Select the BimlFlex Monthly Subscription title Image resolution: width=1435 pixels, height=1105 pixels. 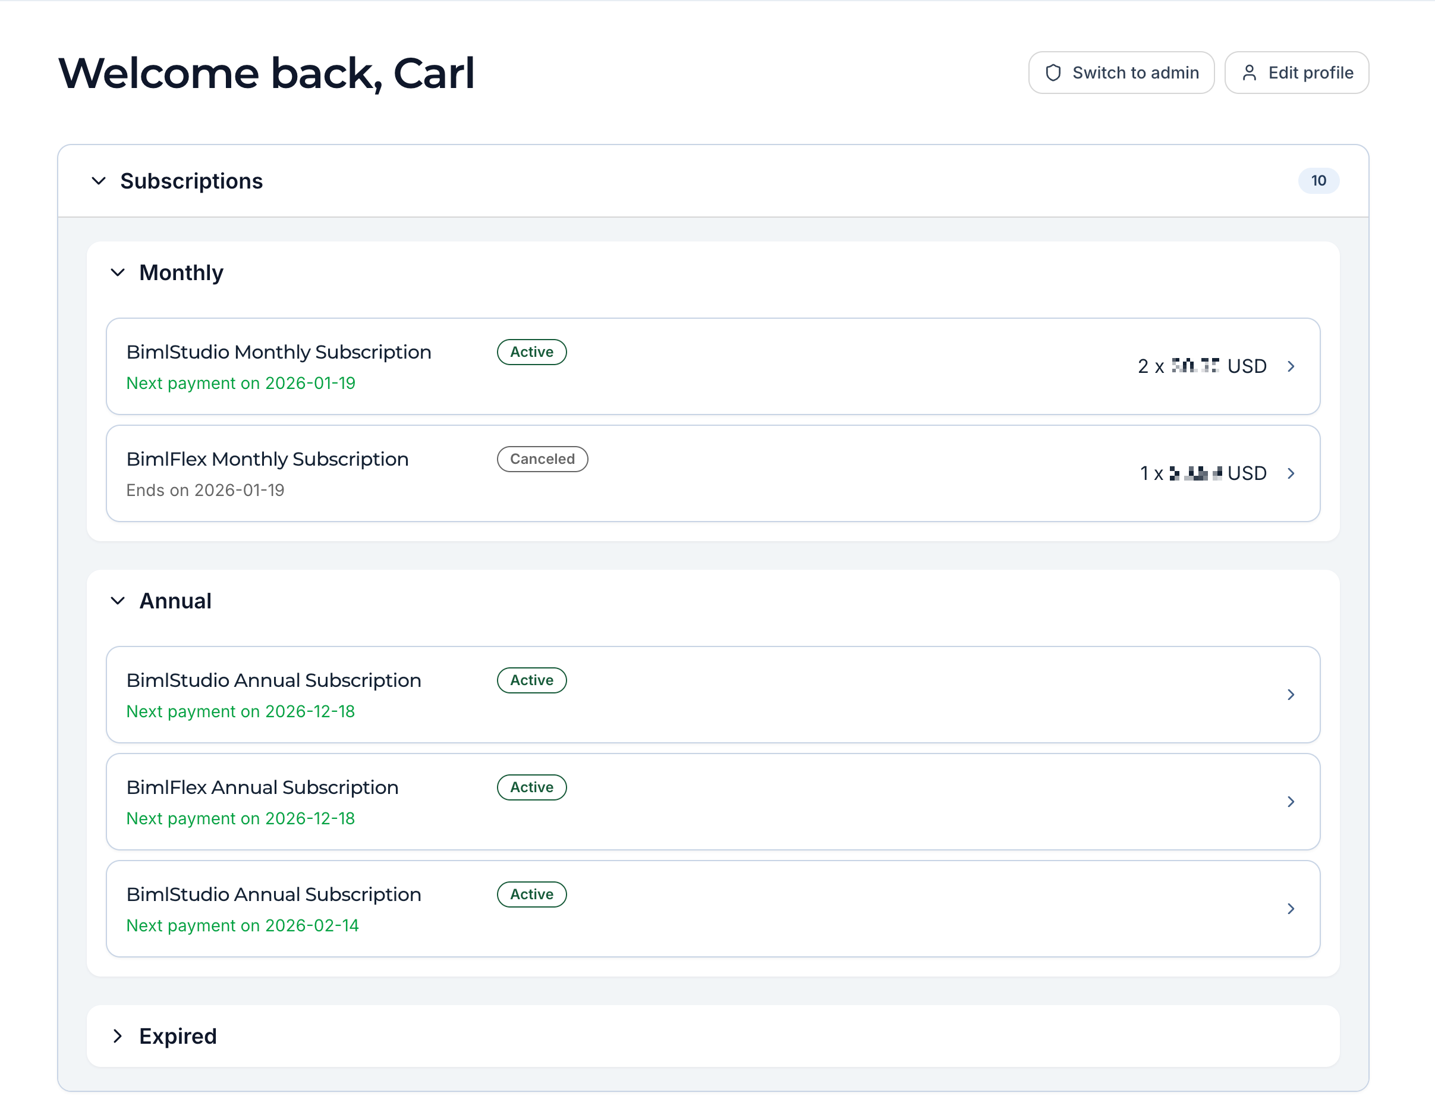[x=268, y=459]
